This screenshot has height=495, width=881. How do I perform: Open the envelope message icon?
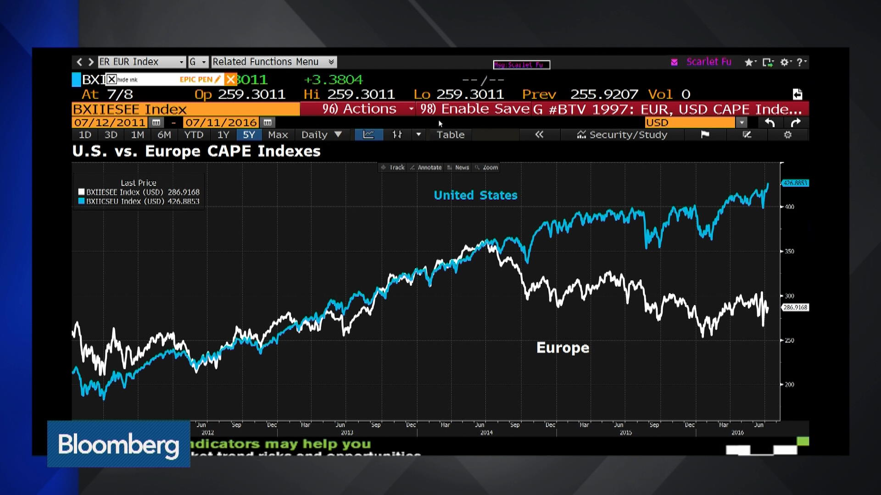[x=674, y=62]
